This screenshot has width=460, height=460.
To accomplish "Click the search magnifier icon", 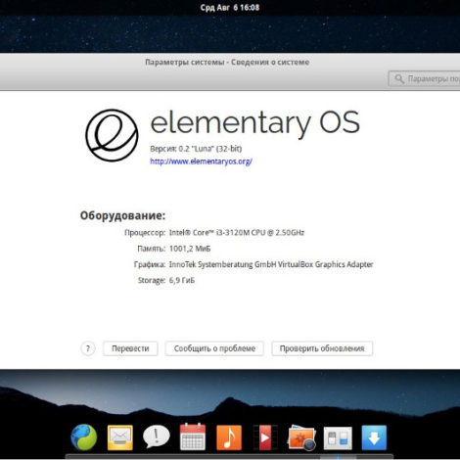I will coord(399,78).
